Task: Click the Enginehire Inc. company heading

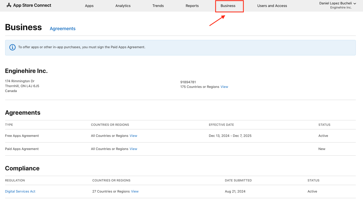Action: click(26, 71)
